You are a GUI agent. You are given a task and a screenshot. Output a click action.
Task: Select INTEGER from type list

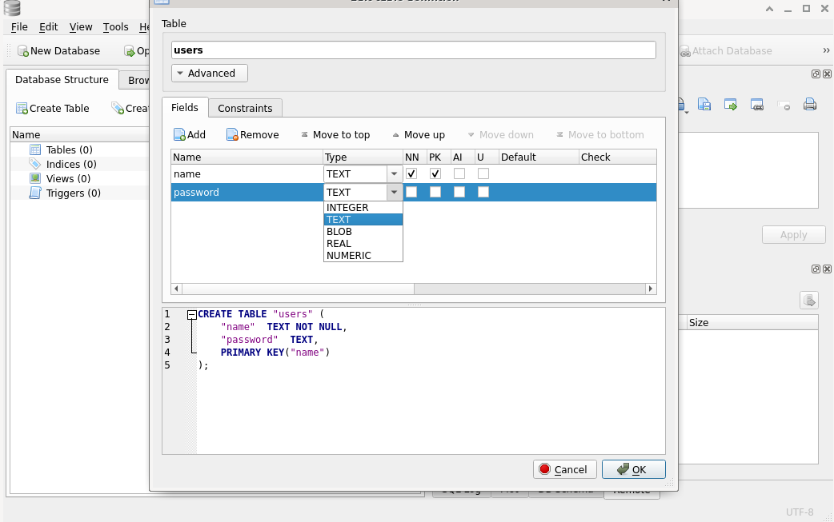363,208
